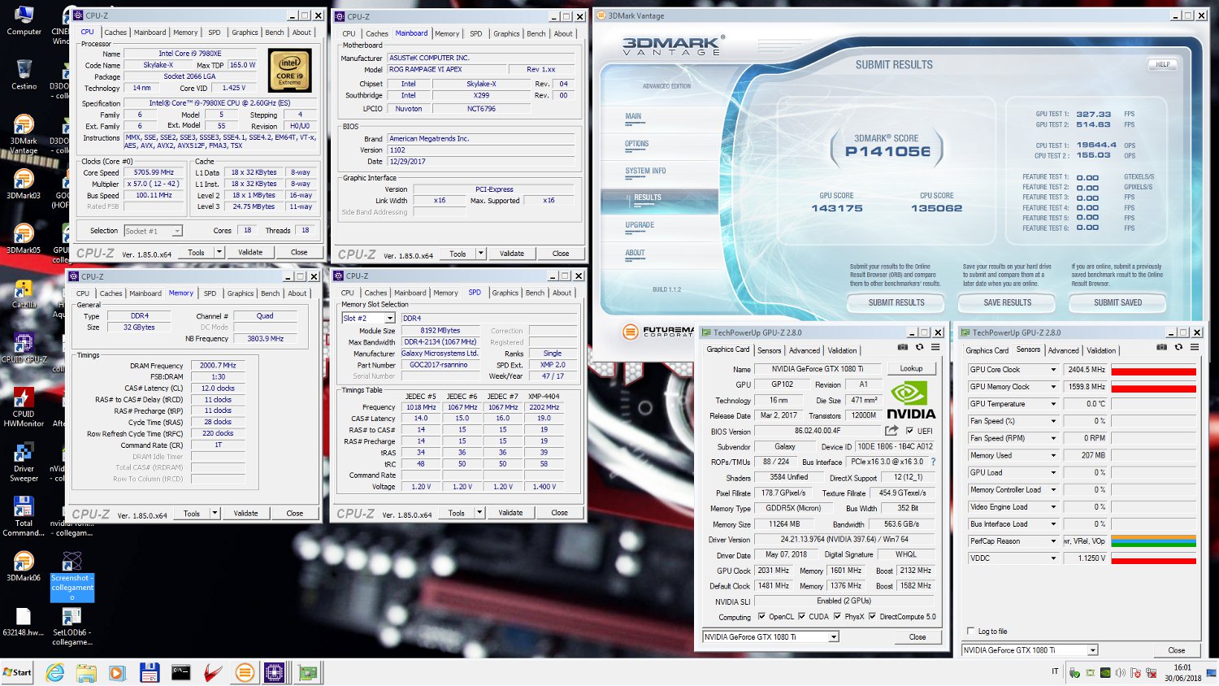The width and height of the screenshot is (1219, 686).
Task: Click the SUBMIT SAVED button
Action: tap(1117, 302)
